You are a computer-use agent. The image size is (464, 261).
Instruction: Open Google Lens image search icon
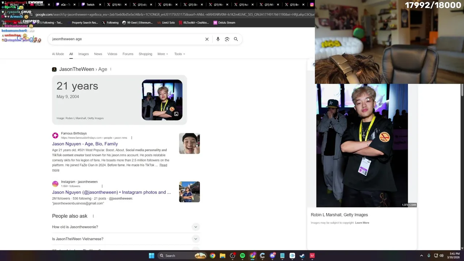[x=227, y=39]
